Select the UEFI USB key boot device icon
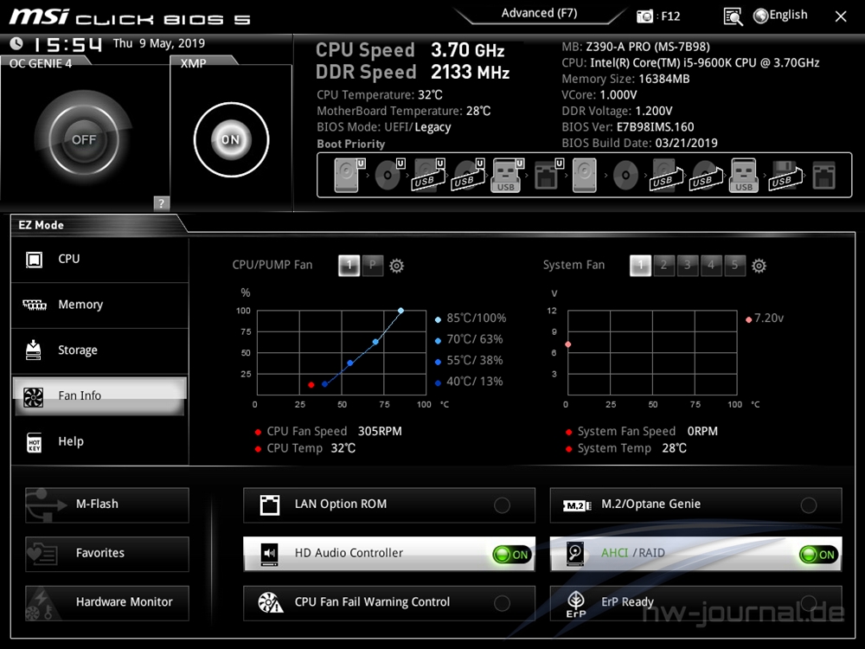 tap(508, 175)
